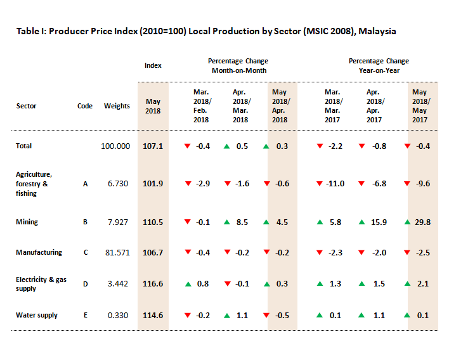Click the Weights column header
The image size is (449, 353).
(x=117, y=106)
